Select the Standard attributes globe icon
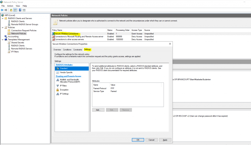This screenshot has height=145, width=251. (x=58, y=68)
